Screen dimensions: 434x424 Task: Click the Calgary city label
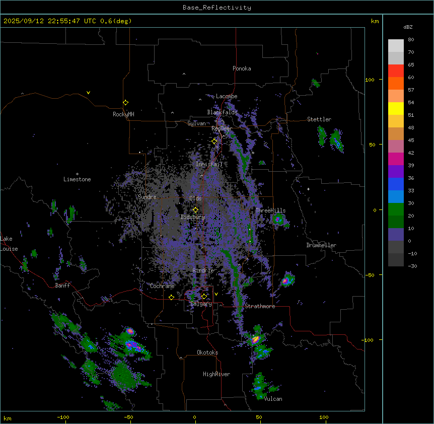[x=201, y=304]
